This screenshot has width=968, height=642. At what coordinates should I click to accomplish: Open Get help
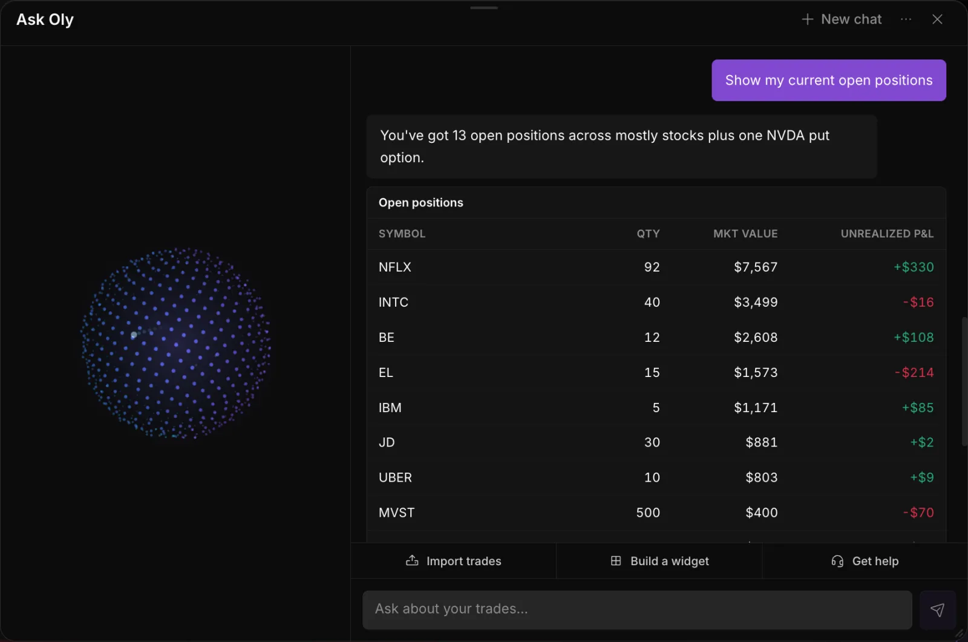coord(865,561)
